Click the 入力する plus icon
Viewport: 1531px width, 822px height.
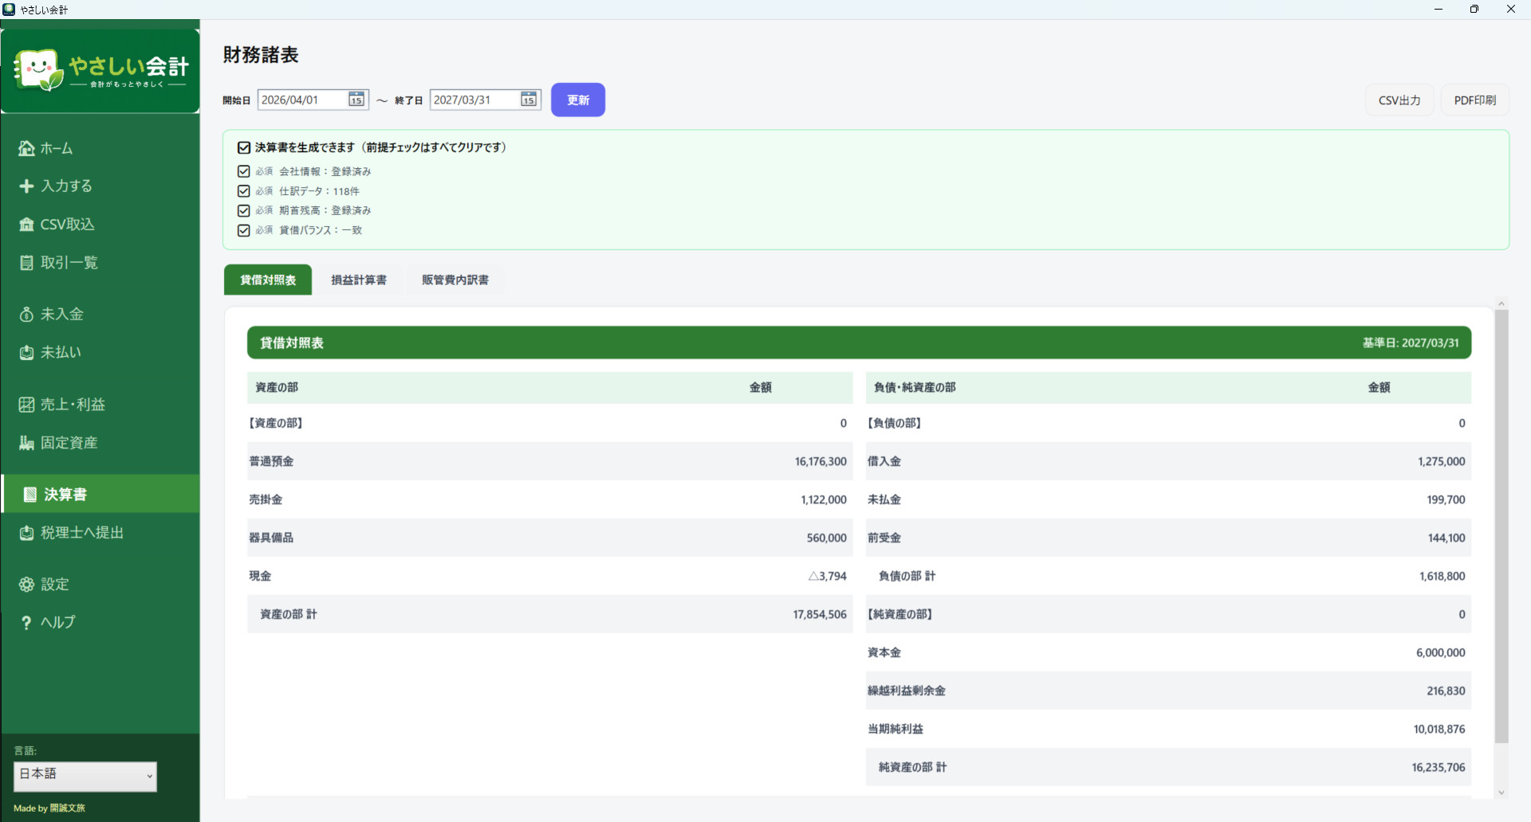coord(26,186)
